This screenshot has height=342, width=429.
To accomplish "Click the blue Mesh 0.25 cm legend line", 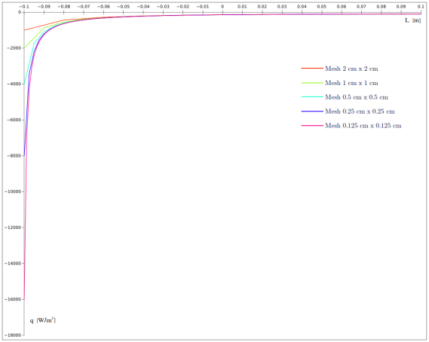I will tap(312, 111).
